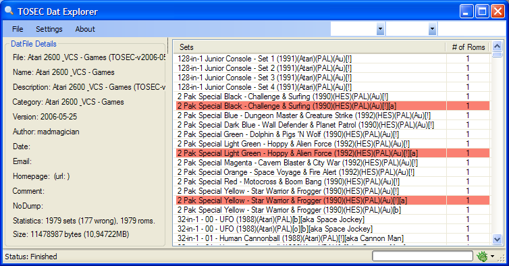
Task: Click the green bug icon in status bar
Action: tap(482, 257)
